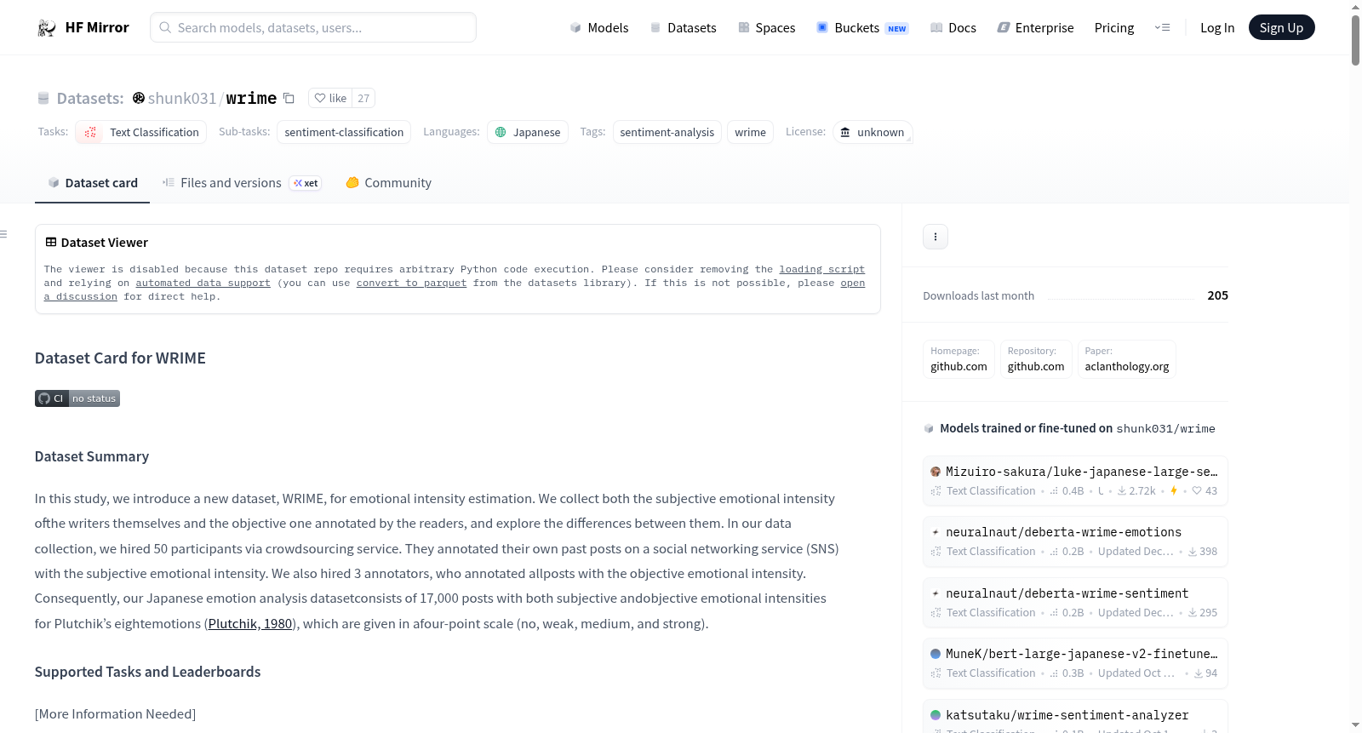Image resolution: width=1362 pixels, height=733 pixels.
Task: Switch to Files and versions tab
Action: (242, 183)
